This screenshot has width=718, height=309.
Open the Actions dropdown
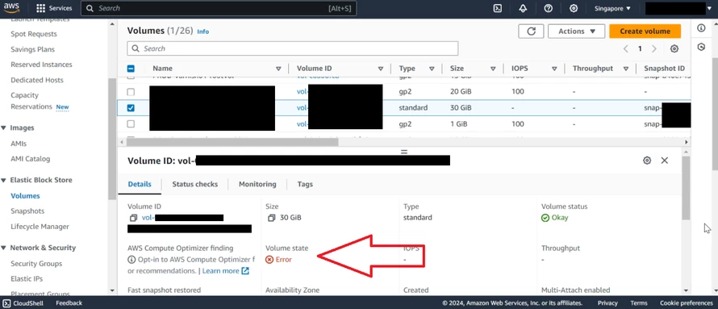pyautogui.click(x=577, y=31)
